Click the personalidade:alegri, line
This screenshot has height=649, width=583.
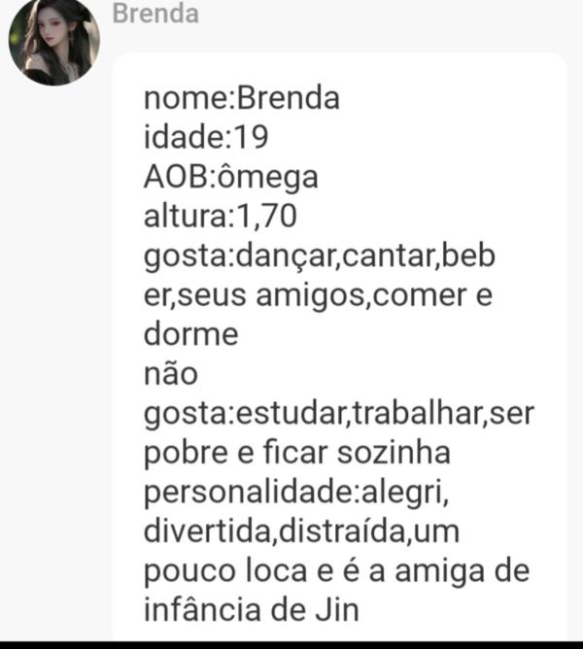point(296,493)
